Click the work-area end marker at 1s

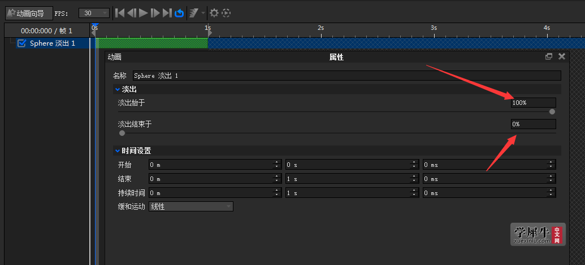click(210, 33)
